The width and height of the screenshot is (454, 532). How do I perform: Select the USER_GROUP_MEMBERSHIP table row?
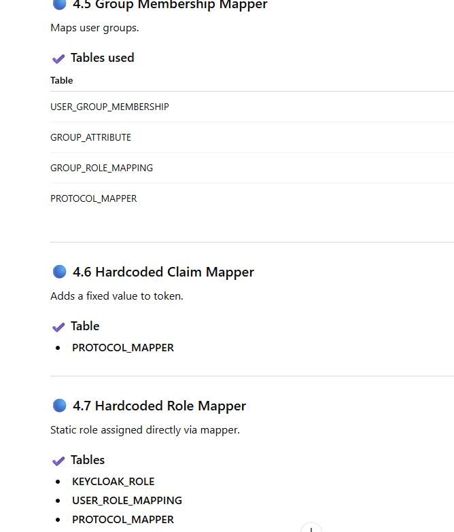109,107
